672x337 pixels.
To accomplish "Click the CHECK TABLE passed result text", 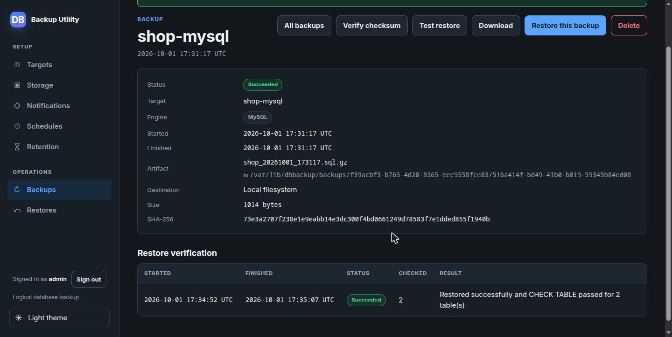I will [x=530, y=300].
